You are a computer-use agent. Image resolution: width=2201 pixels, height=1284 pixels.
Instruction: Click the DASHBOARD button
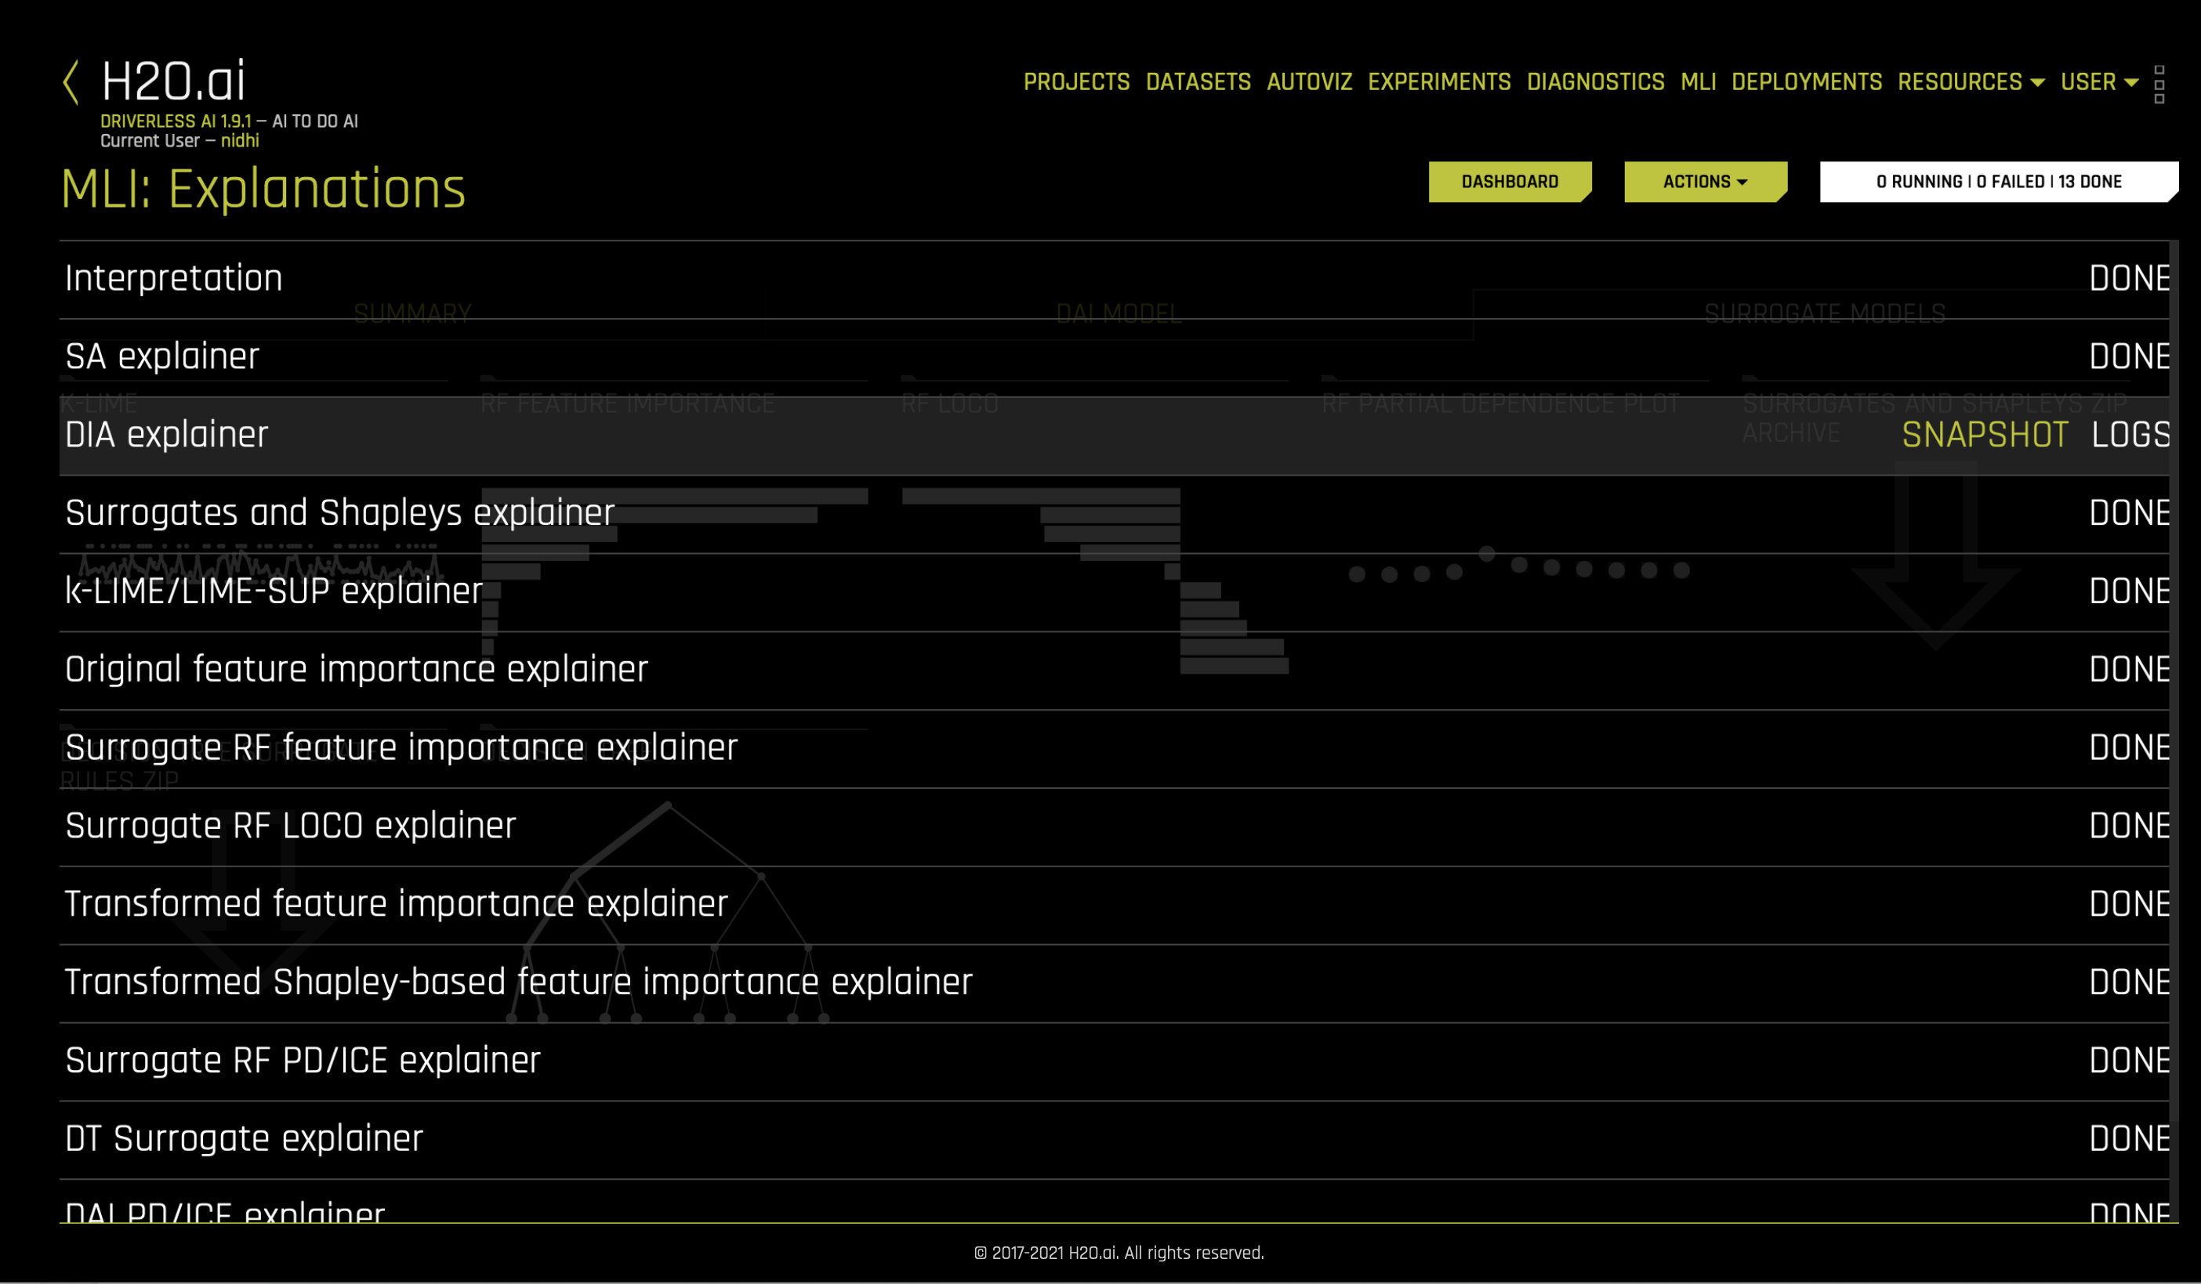pos(1509,182)
